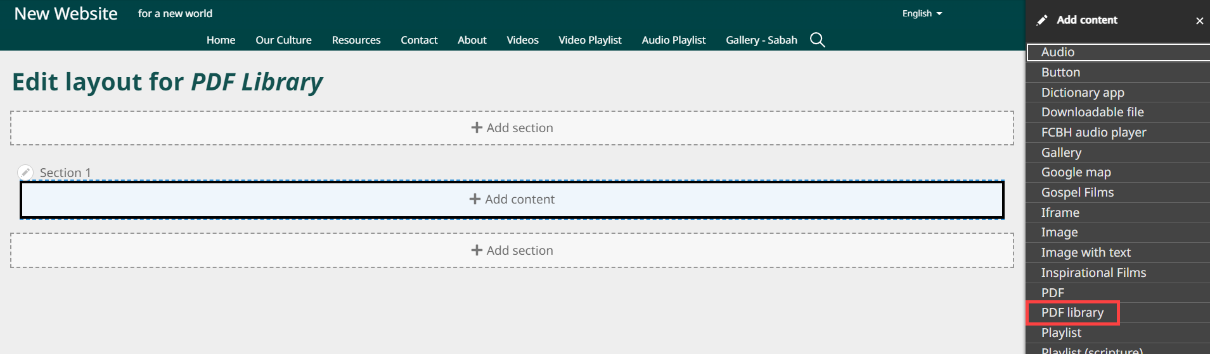Open Gallery - Sabah menu item
This screenshot has height=354, width=1210.
[x=761, y=40]
